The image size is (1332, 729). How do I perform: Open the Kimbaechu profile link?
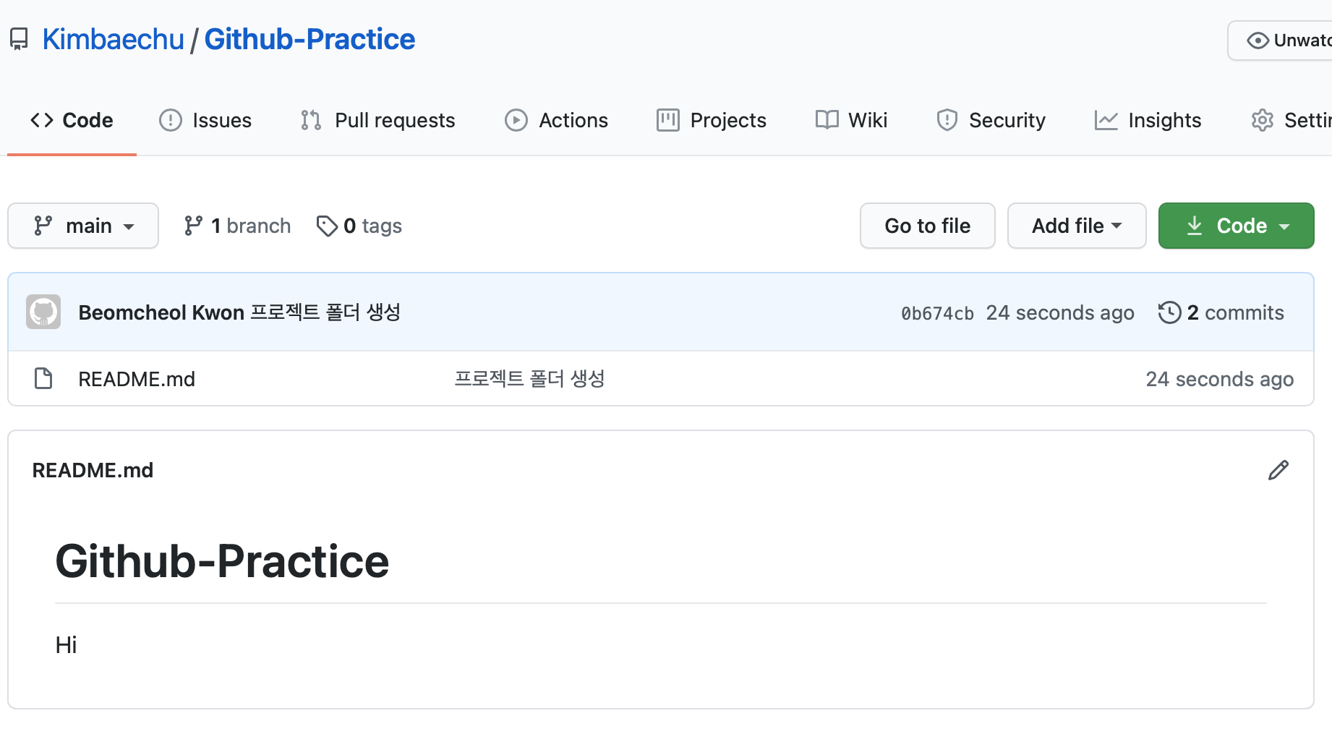pyautogui.click(x=114, y=39)
